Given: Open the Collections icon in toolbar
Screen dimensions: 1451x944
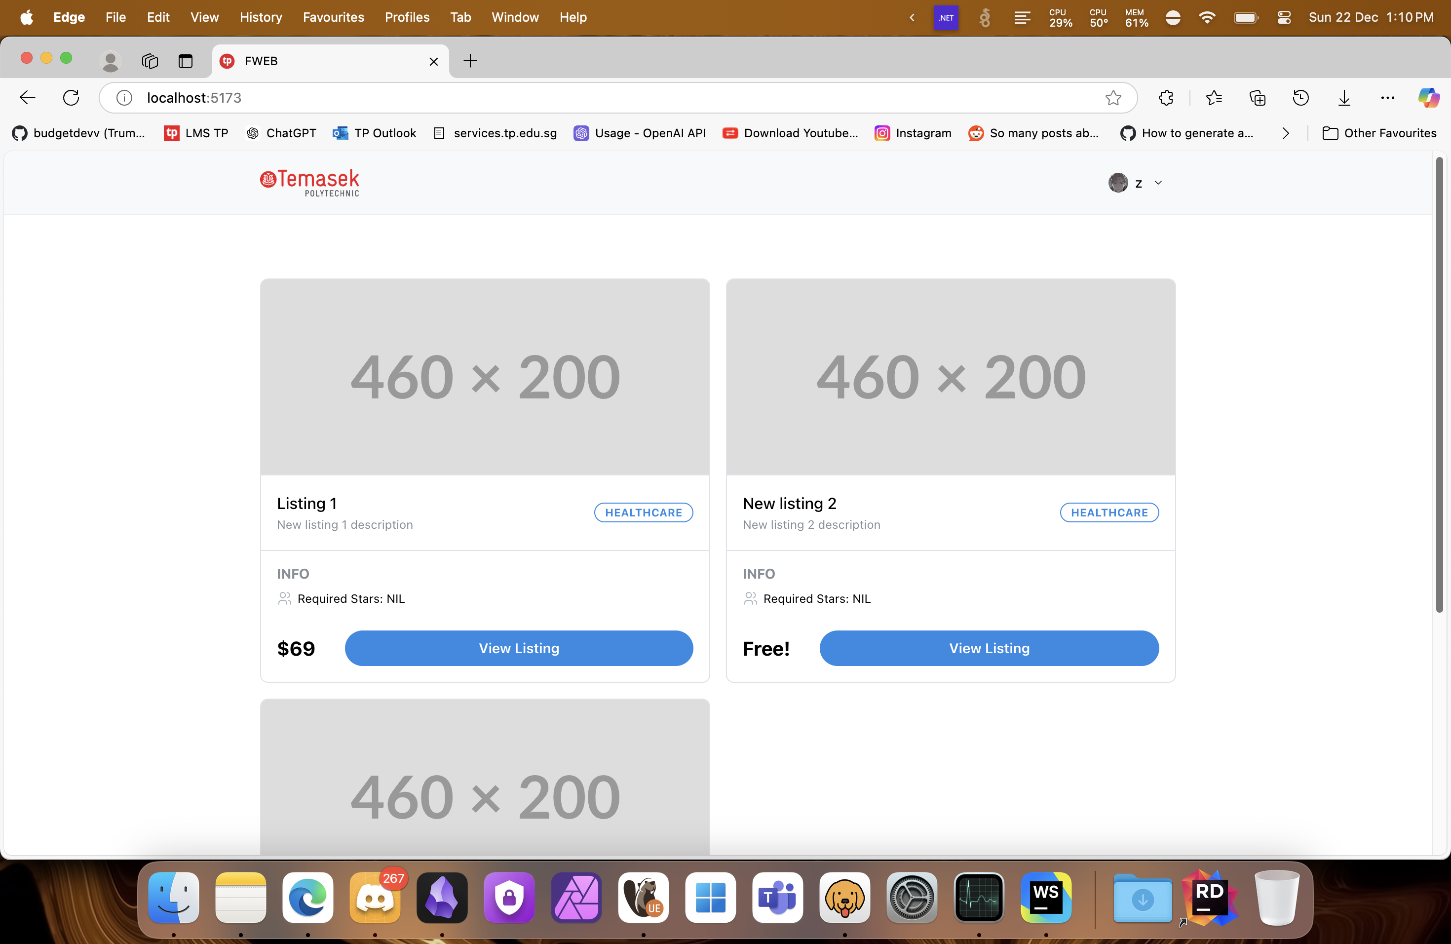Looking at the screenshot, I should [1257, 98].
